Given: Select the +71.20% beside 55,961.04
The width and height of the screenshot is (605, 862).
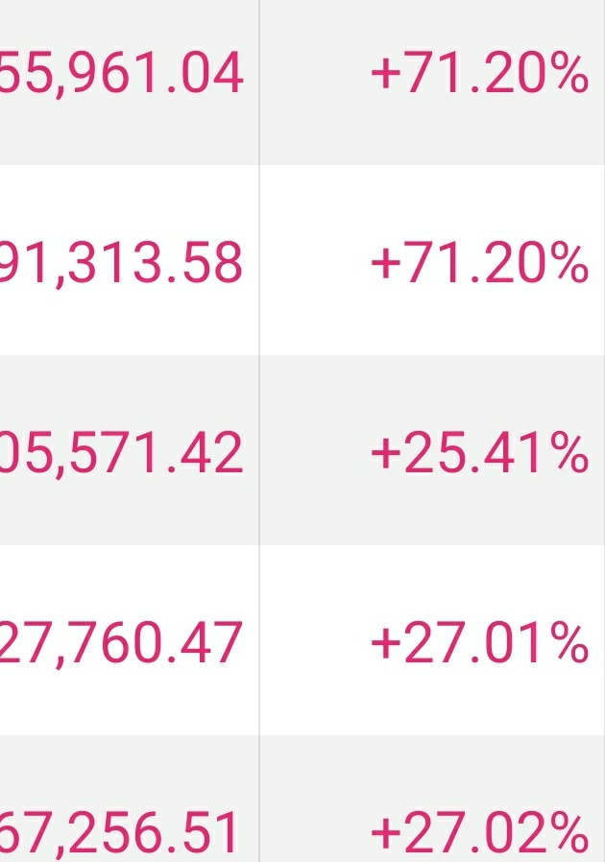Looking at the screenshot, I should click(x=479, y=73).
